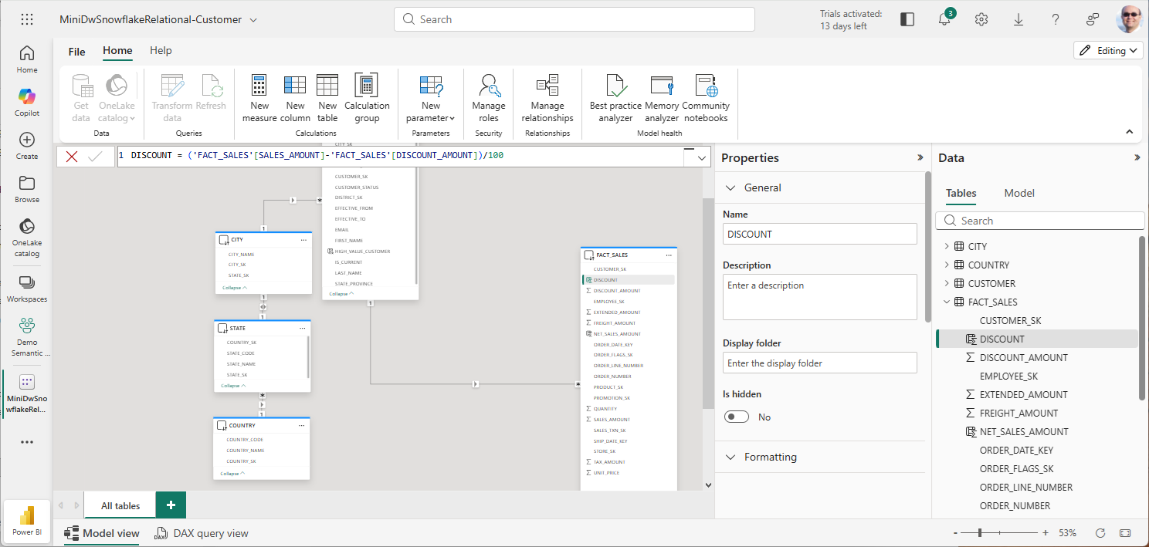1149x547 pixels.
Task: Toggle the Is hidden switch
Action: coord(737,417)
